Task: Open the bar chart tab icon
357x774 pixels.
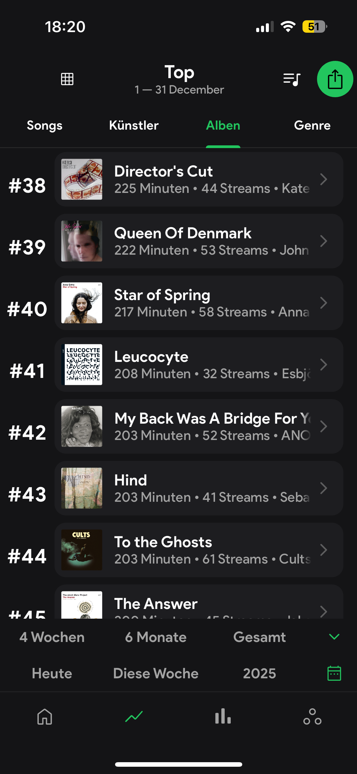Action: (223, 716)
